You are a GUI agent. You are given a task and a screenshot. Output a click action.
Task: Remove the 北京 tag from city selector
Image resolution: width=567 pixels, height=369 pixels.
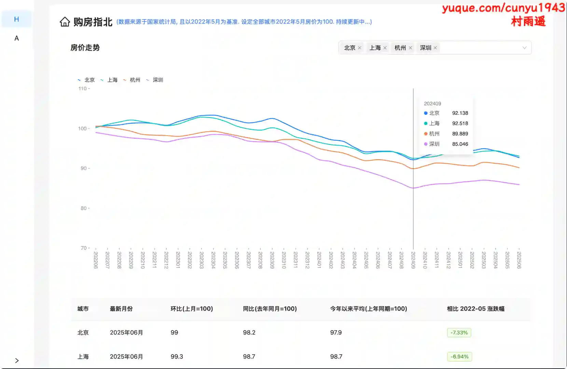click(x=359, y=48)
